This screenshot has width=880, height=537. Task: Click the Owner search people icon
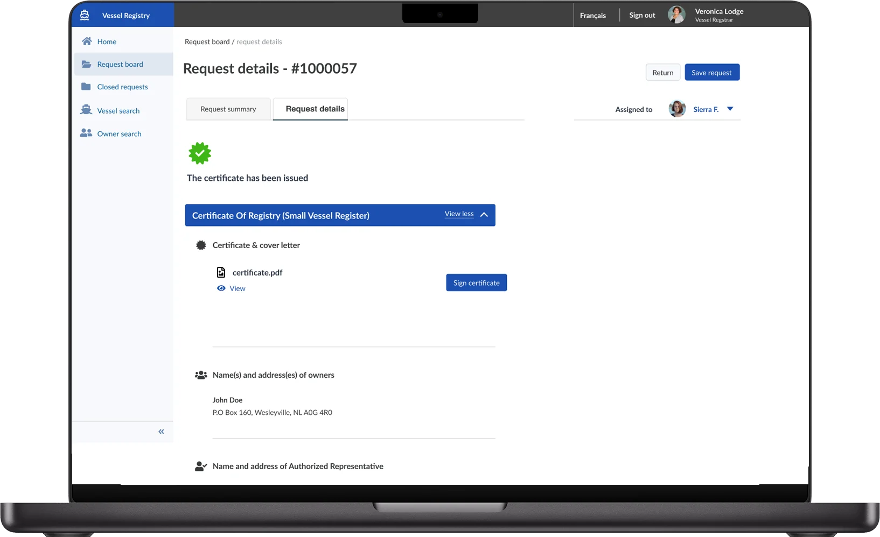(x=86, y=133)
